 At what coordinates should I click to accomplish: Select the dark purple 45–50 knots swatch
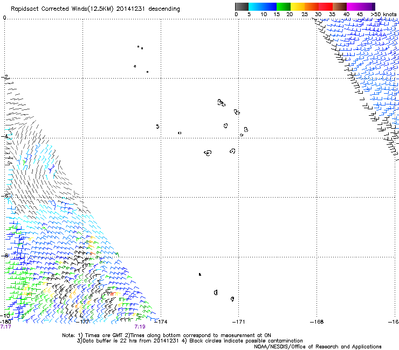tap(368, 6)
